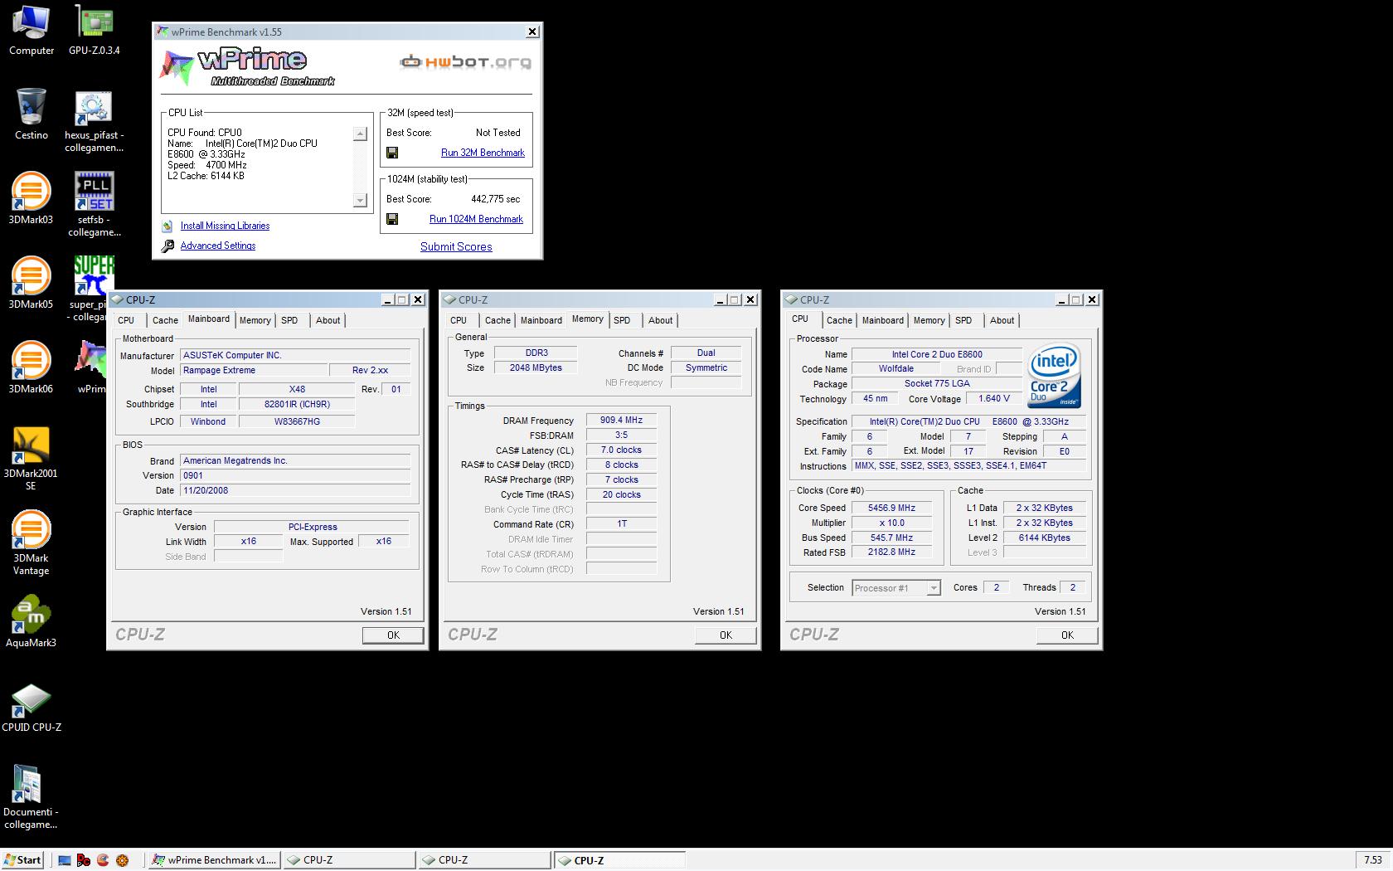Select the 3DMark05 desktop shortcut
The image size is (1393, 871).
(x=31, y=284)
